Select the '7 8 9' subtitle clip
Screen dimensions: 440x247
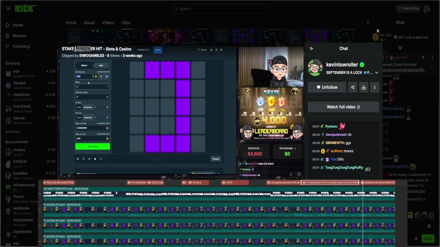click(x=234, y=183)
